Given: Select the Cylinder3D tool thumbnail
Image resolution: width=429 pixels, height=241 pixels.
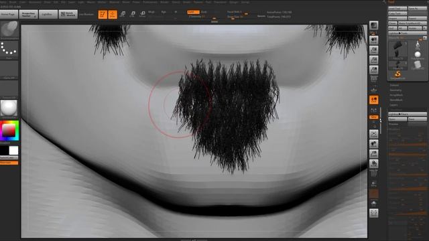Looking at the screenshot, I should click(418, 65).
